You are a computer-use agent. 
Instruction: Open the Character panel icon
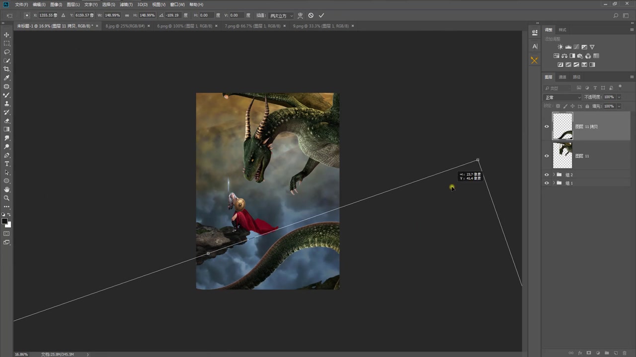(535, 46)
